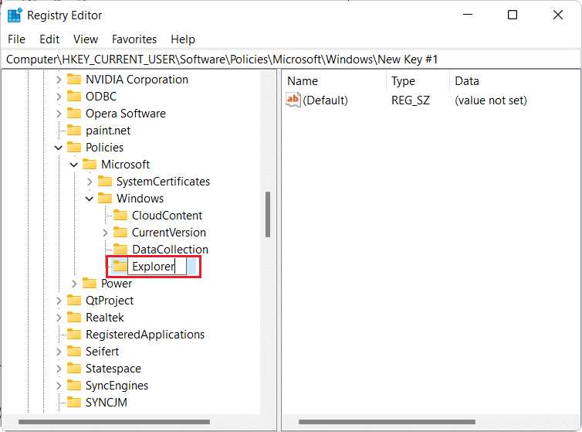The width and height of the screenshot is (582, 432).
Task: Click the Explorer key name edit box
Action: tap(157, 267)
